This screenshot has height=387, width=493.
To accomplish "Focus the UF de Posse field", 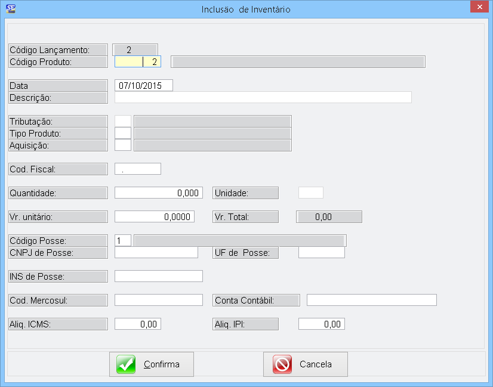I will point(321,252).
